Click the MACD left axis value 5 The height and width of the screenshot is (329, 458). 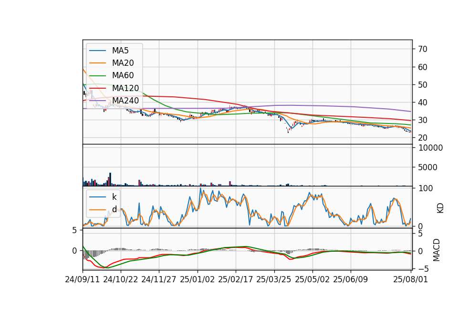tap(74, 231)
